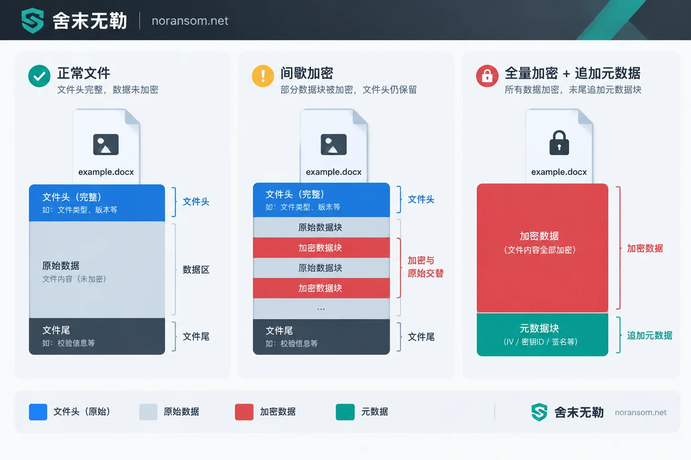Click the first 原始数据块 row

tap(321, 227)
